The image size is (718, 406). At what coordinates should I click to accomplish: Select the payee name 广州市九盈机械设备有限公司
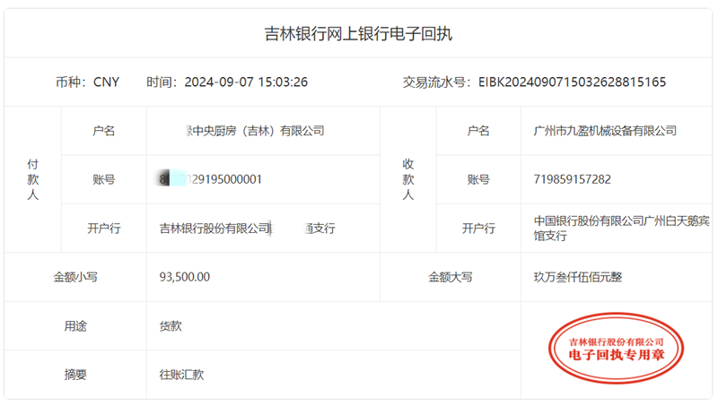[604, 131]
